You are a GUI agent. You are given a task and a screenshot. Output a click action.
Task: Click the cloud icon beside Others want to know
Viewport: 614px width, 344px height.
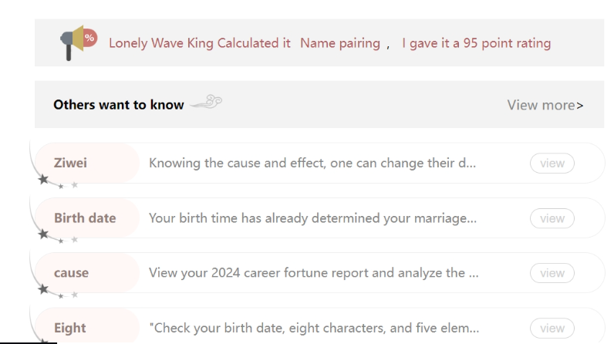tap(205, 103)
